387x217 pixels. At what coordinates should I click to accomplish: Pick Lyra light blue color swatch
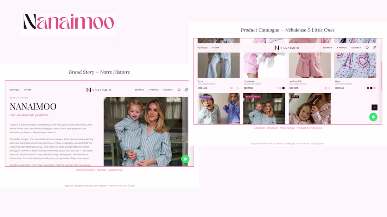coord(238,88)
